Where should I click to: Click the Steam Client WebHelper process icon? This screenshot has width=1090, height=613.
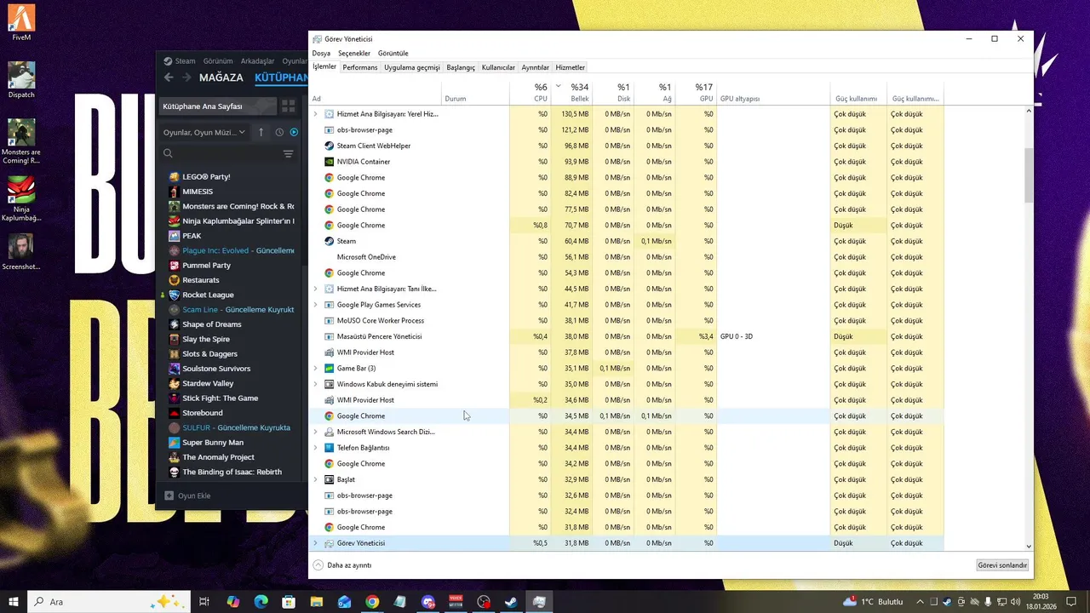pyautogui.click(x=330, y=146)
